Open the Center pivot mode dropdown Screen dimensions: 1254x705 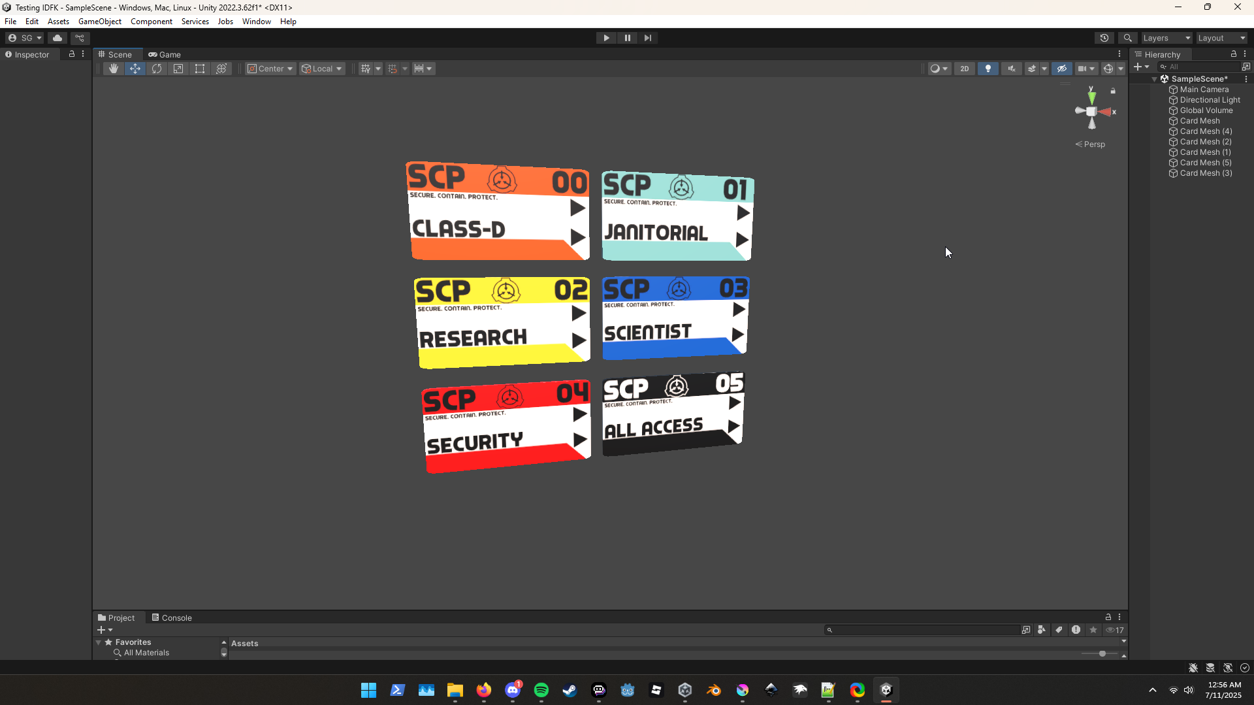pos(270,69)
